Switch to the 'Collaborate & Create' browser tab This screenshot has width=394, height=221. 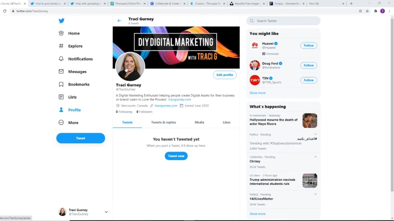[167, 4]
